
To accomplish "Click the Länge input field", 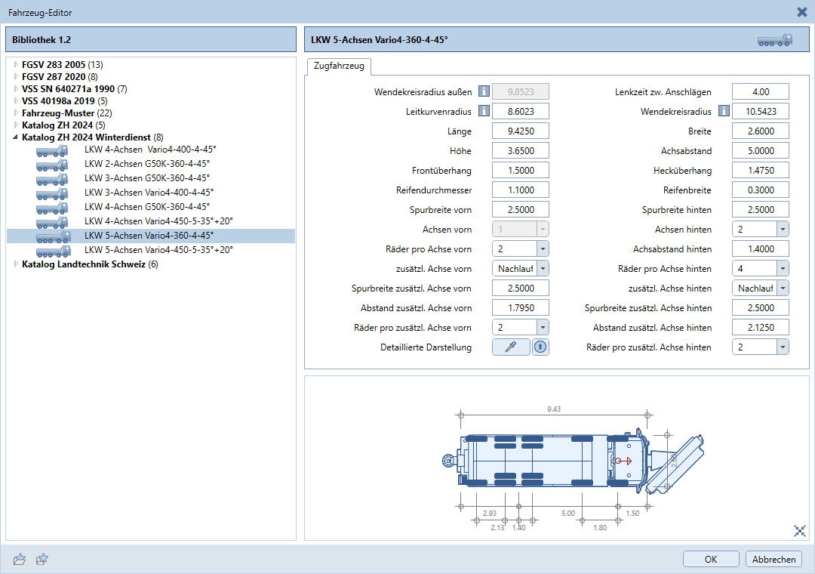I will [520, 131].
